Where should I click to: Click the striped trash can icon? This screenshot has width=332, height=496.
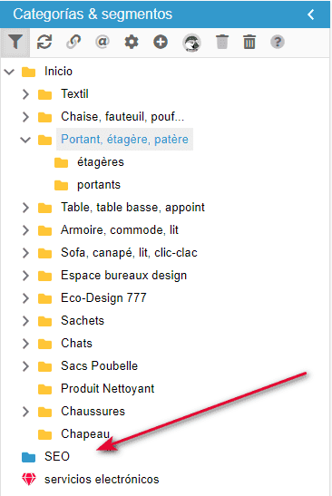click(249, 42)
